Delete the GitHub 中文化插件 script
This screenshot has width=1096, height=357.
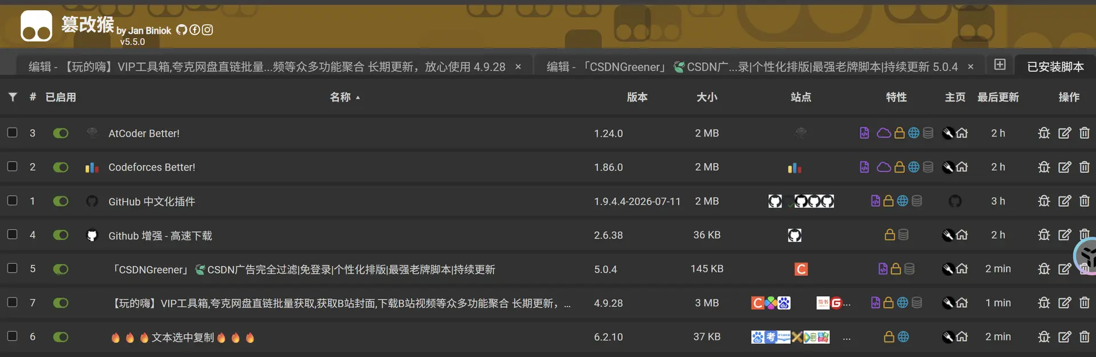1085,201
